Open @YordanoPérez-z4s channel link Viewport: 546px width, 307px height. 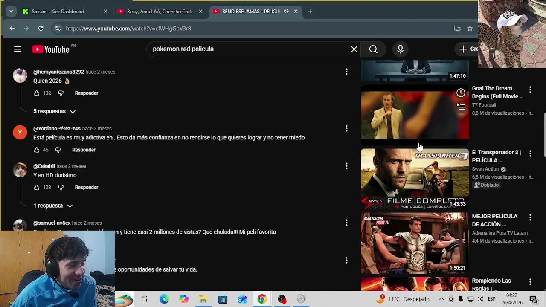pyautogui.click(x=57, y=128)
